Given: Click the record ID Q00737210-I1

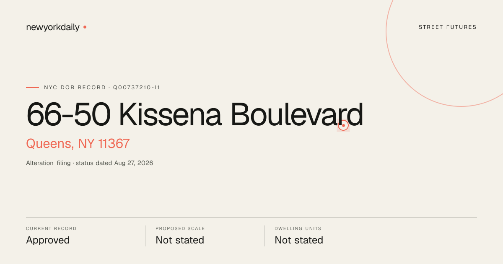Looking at the screenshot, I should [137, 88].
